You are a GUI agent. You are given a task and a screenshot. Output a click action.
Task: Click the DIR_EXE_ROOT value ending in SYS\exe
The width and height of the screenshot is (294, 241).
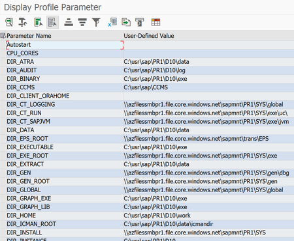click(201, 156)
